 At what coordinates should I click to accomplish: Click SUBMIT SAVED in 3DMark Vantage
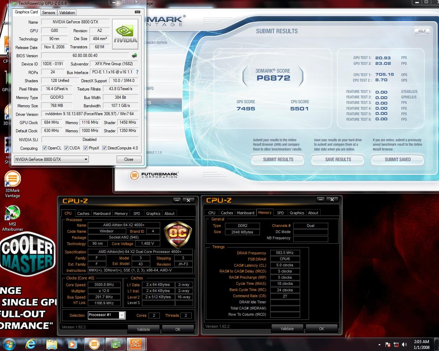[x=398, y=159]
